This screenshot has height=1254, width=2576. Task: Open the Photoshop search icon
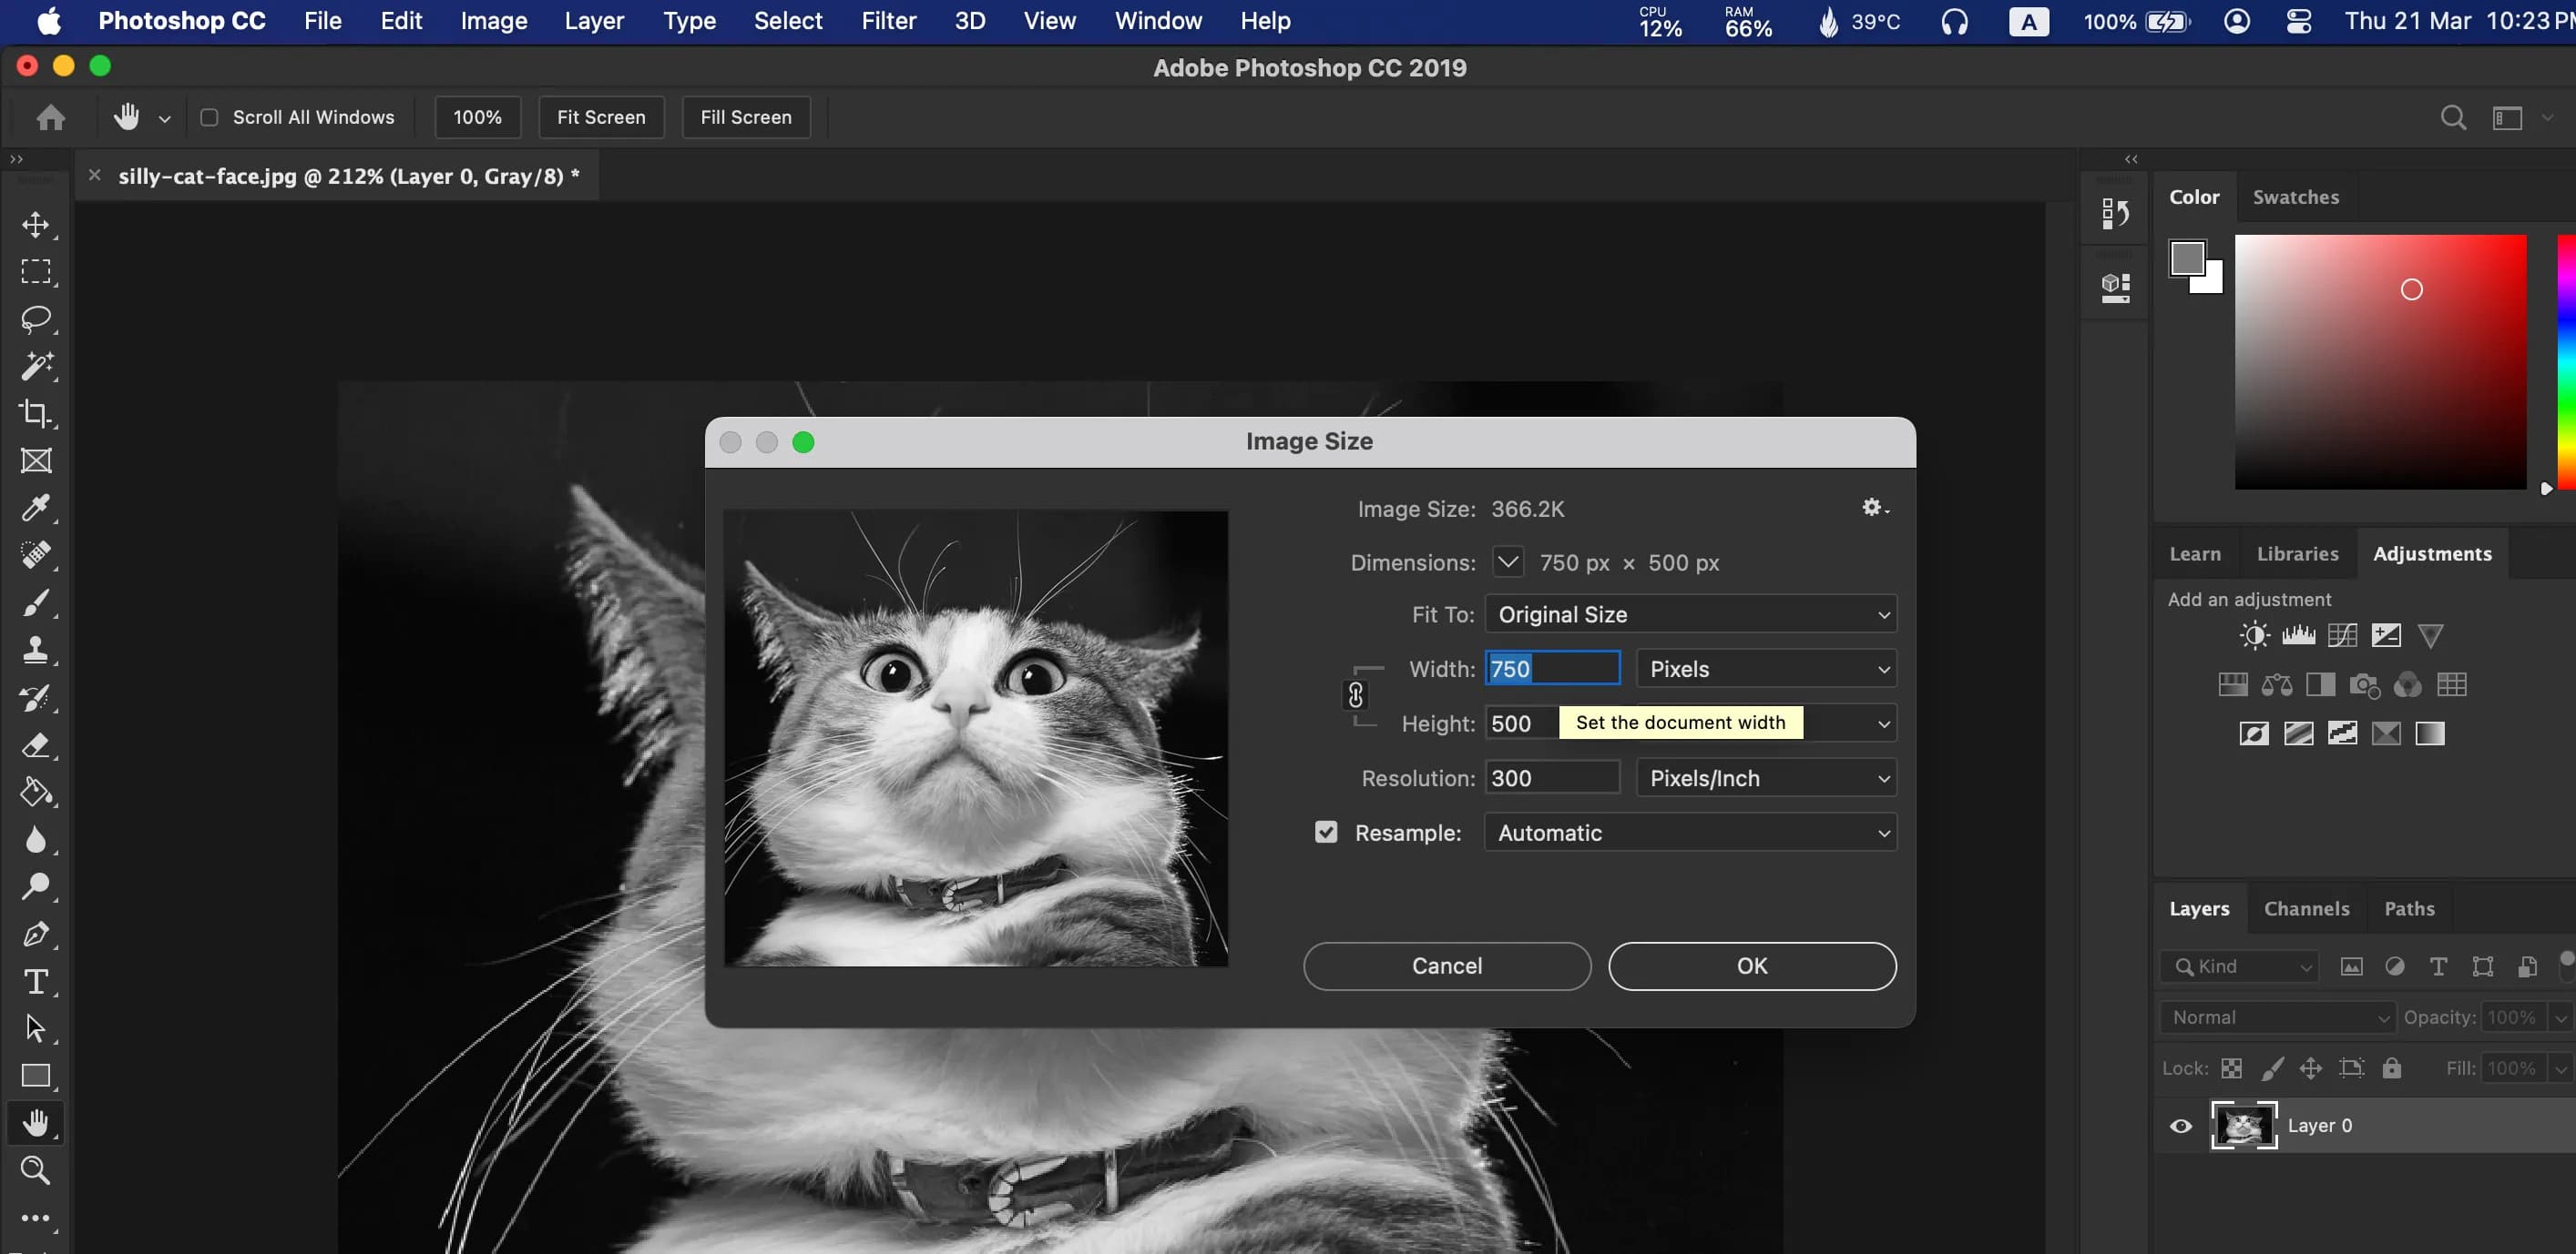2452,118
